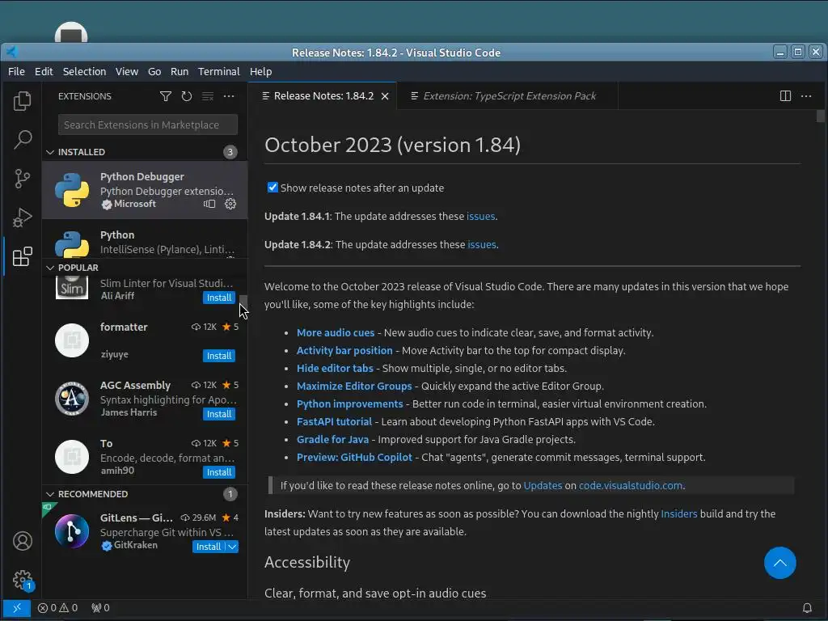The height and width of the screenshot is (621, 828).
Task: Open the Explorer view in activity bar
Action: tap(22, 101)
